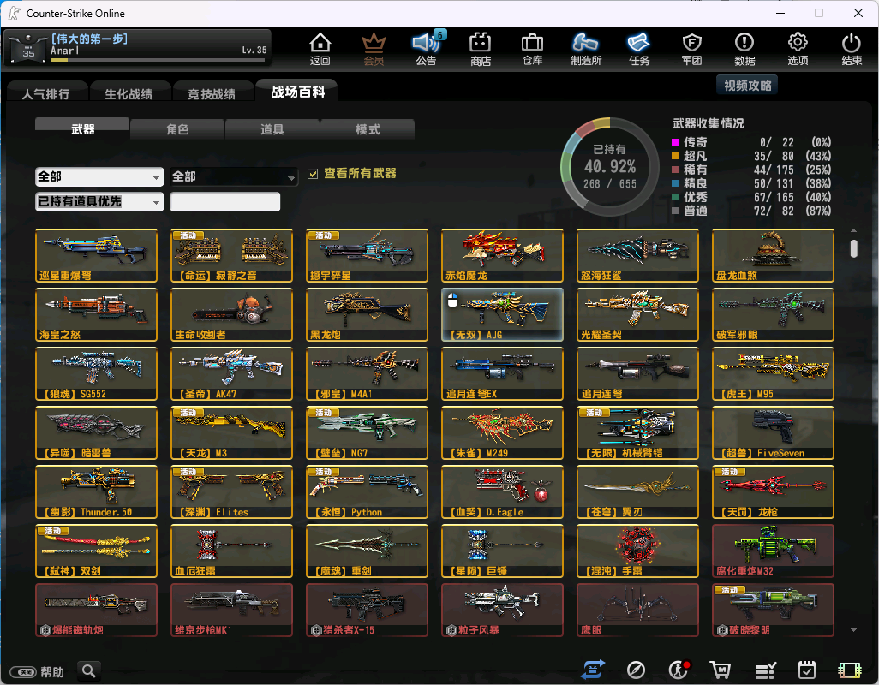Open the Anarl player profile card
Image resolution: width=879 pixels, height=685 pixels.
pyautogui.click(x=138, y=48)
